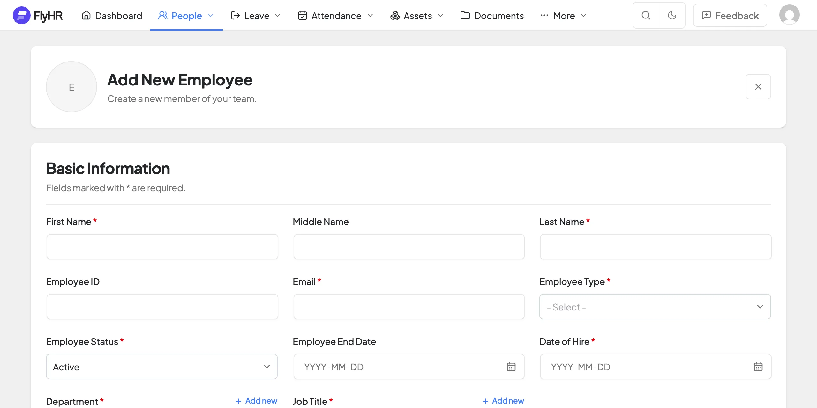Expand the Assets menu
The image size is (817, 408).
417,15
